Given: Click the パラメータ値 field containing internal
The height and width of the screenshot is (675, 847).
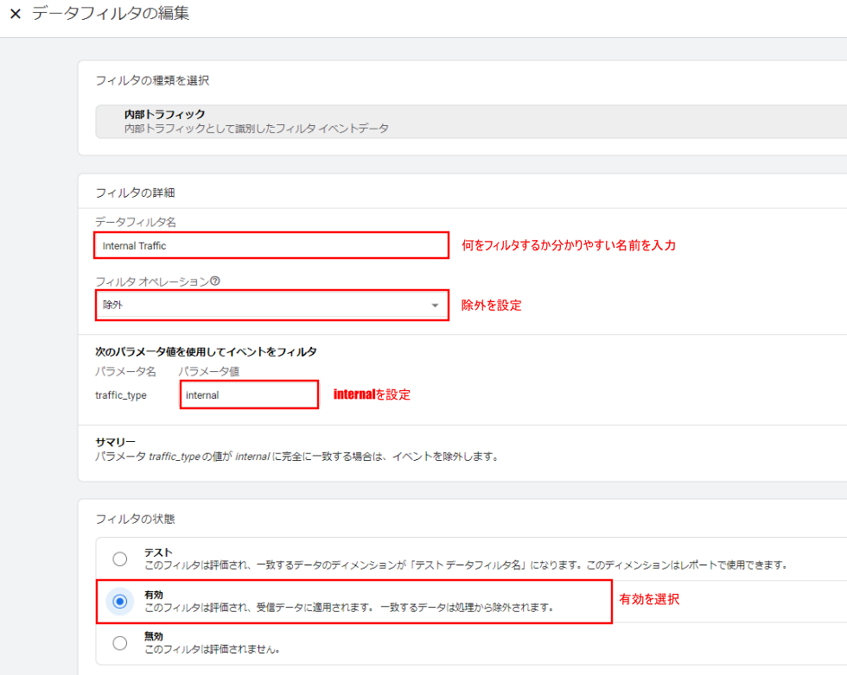Looking at the screenshot, I should tap(249, 395).
